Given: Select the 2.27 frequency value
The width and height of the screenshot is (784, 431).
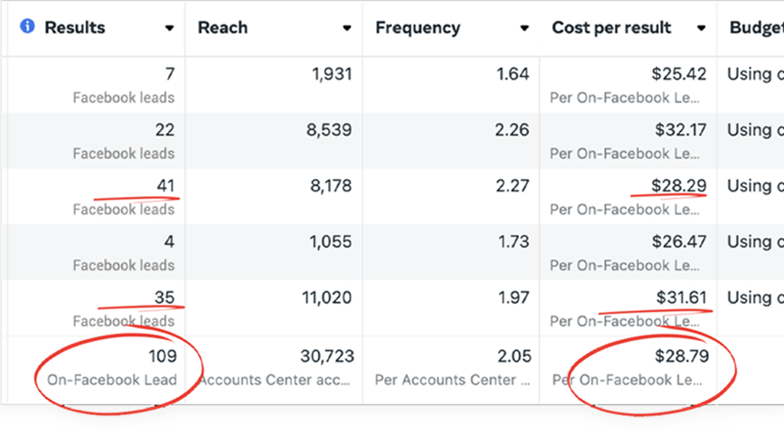Looking at the screenshot, I should click(x=512, y=186).
